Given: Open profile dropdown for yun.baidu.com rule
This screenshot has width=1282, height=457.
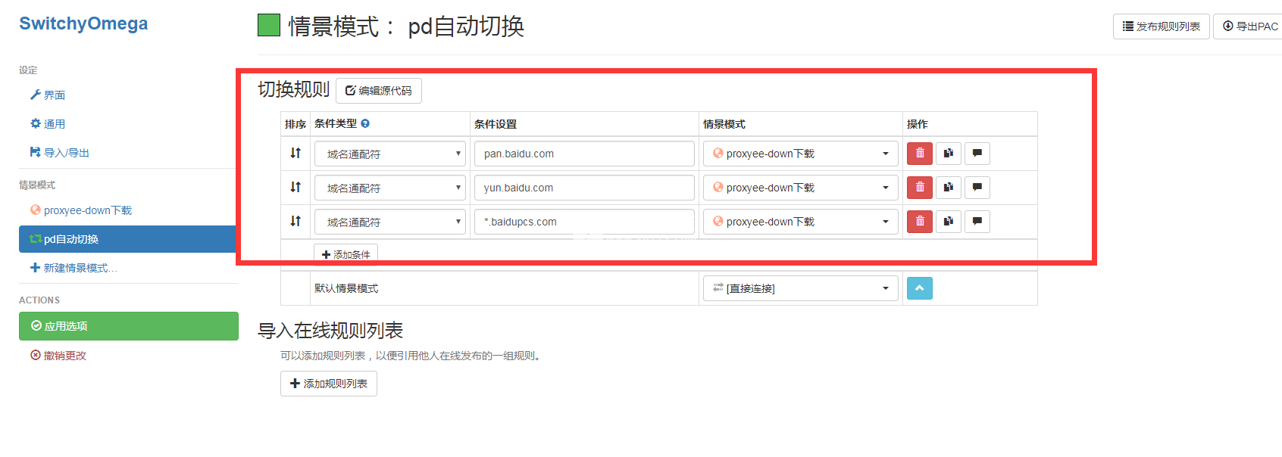Looking at the screenshot, I should [x=800, y=188].
